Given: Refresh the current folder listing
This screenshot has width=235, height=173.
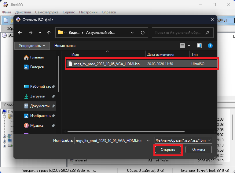Looking at the screenshot, I should pos(143,33).
